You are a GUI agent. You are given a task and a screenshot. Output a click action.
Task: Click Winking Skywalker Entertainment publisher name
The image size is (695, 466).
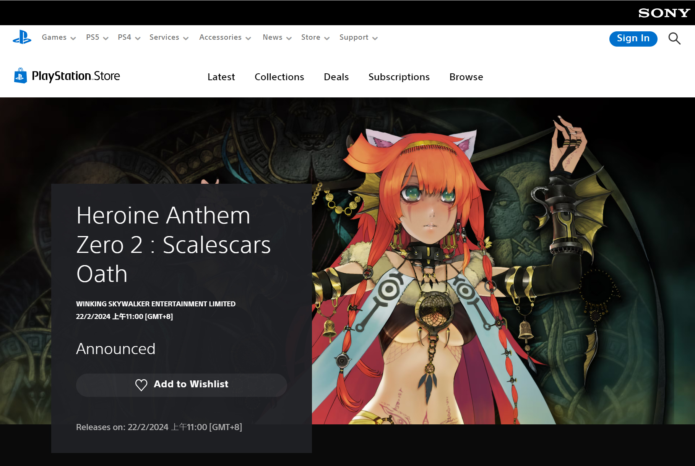156,304
